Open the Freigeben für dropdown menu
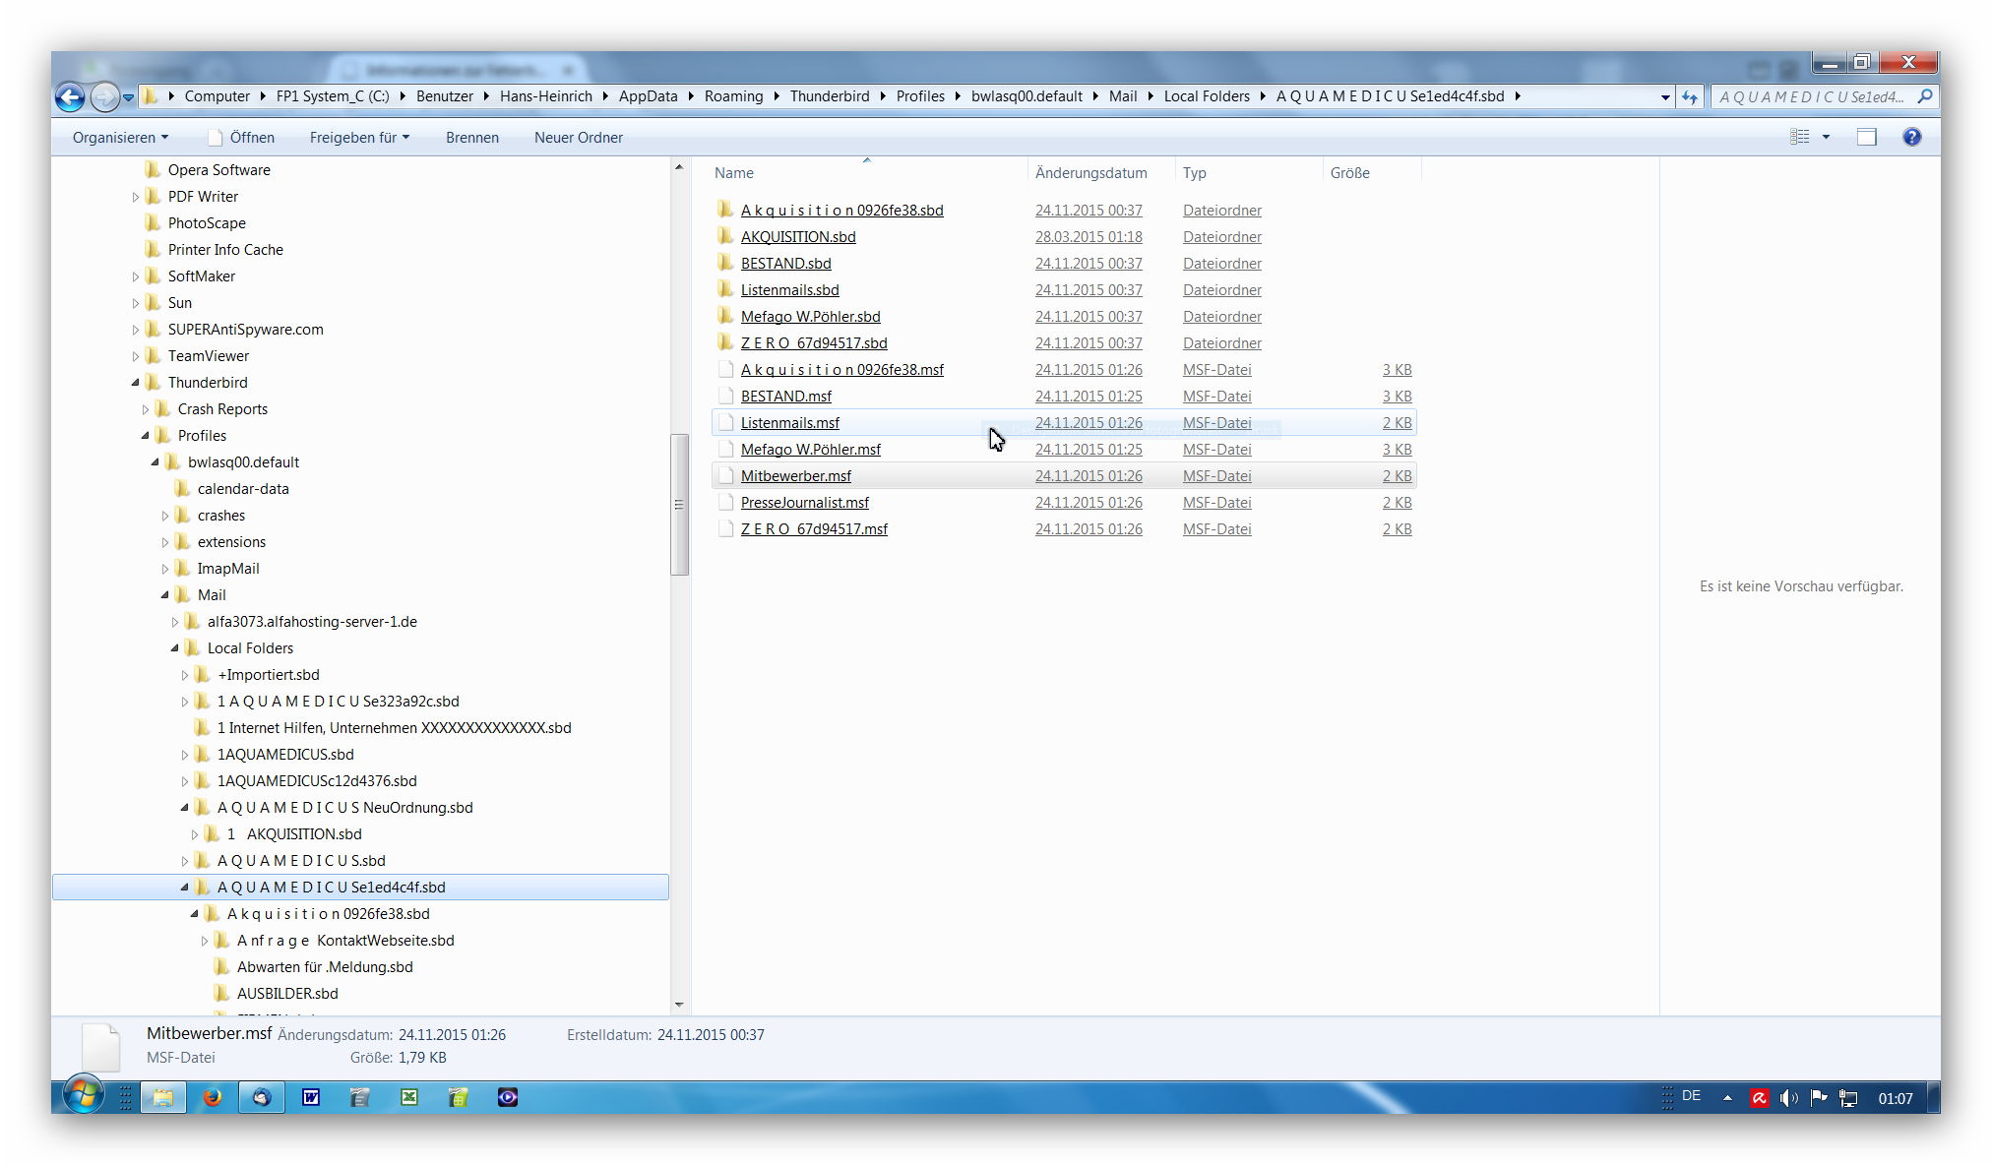This screenshot has height=1165, width=1992. [x=358, y=138]
